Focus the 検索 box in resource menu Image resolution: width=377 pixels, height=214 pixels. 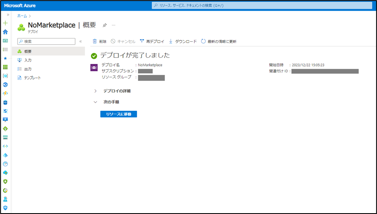(46, 41)
